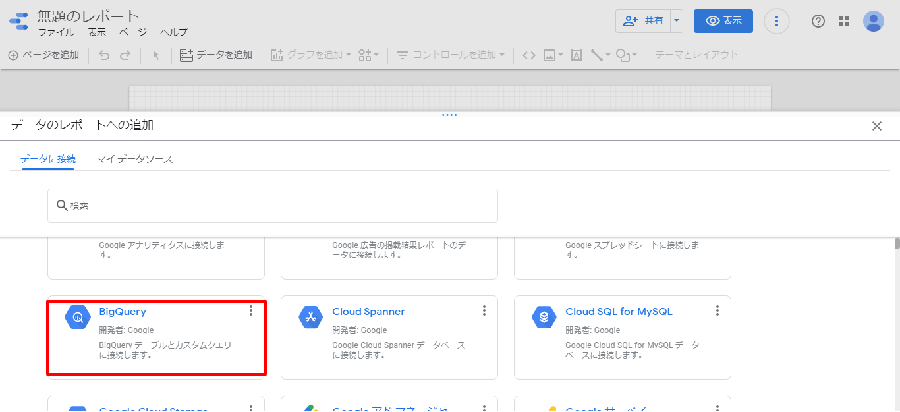This screenshot has height=412, width=900.
Task: Click BigQuery description text
Action: pos(165,350)
